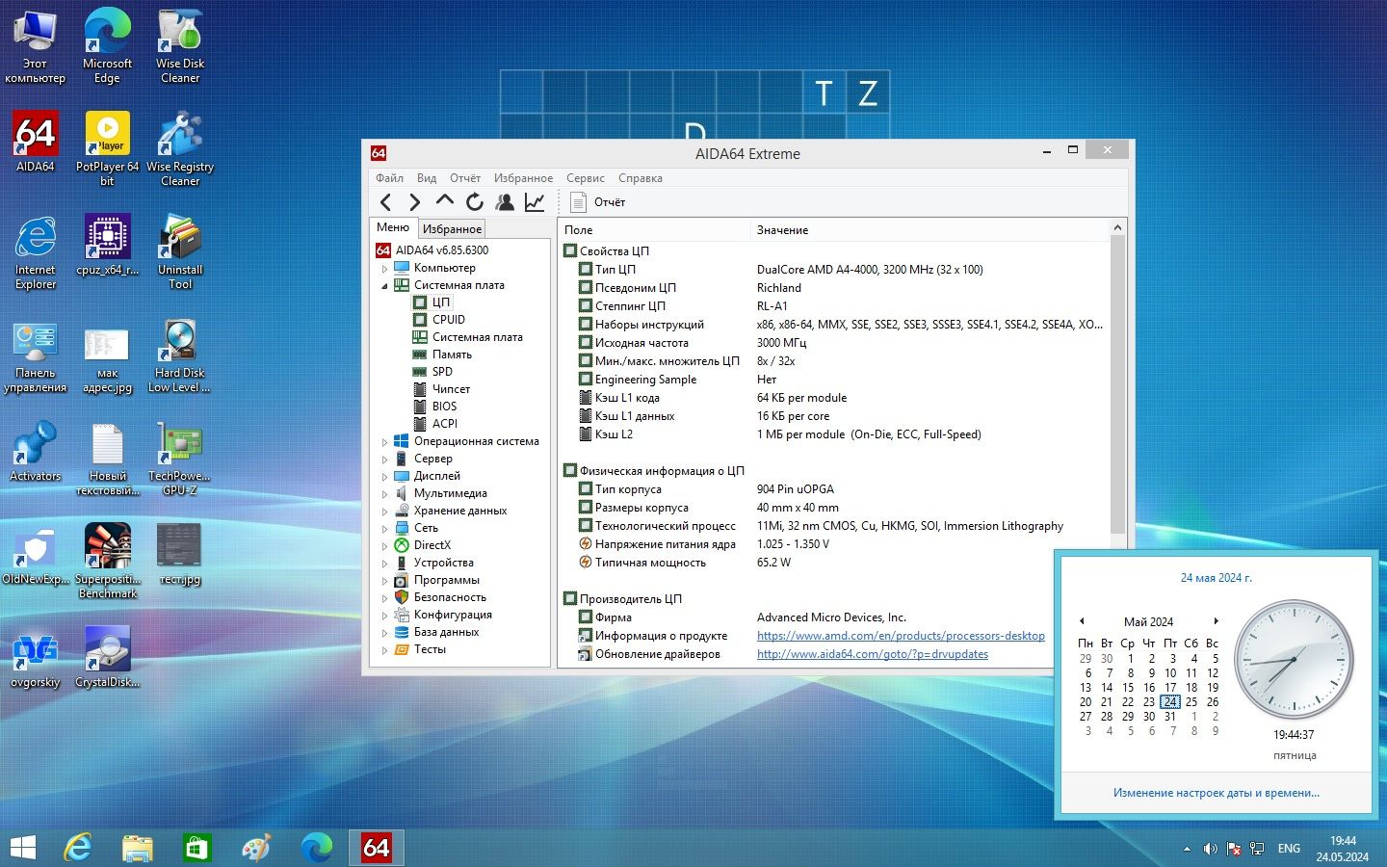Click the ENG language indicator in tray
The height and width of the screenshot is (867, 1387).
point(1289,849)
